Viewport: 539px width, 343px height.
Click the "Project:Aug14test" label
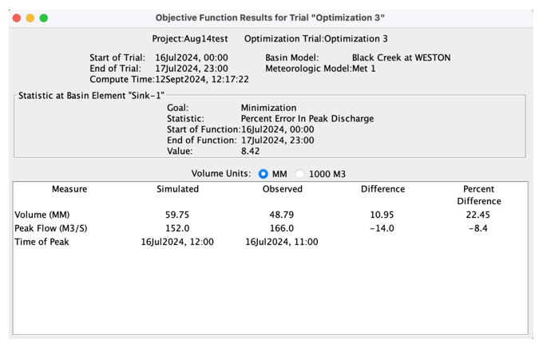[x=190, y=39]
